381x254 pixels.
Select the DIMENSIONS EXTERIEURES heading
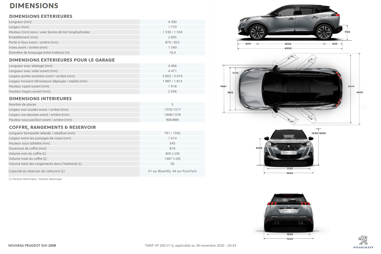pyautogui.click(x=41, y=16)
